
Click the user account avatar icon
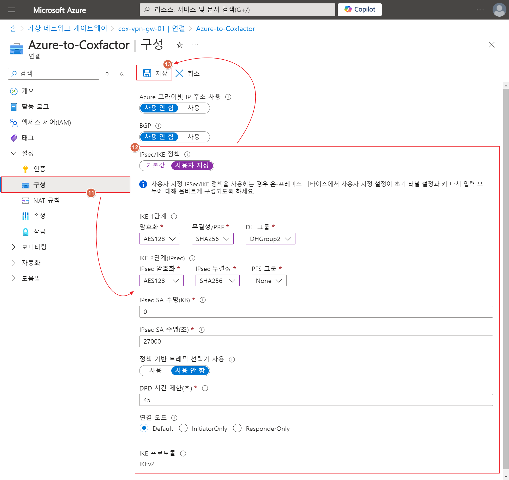(x=499, y=10)
